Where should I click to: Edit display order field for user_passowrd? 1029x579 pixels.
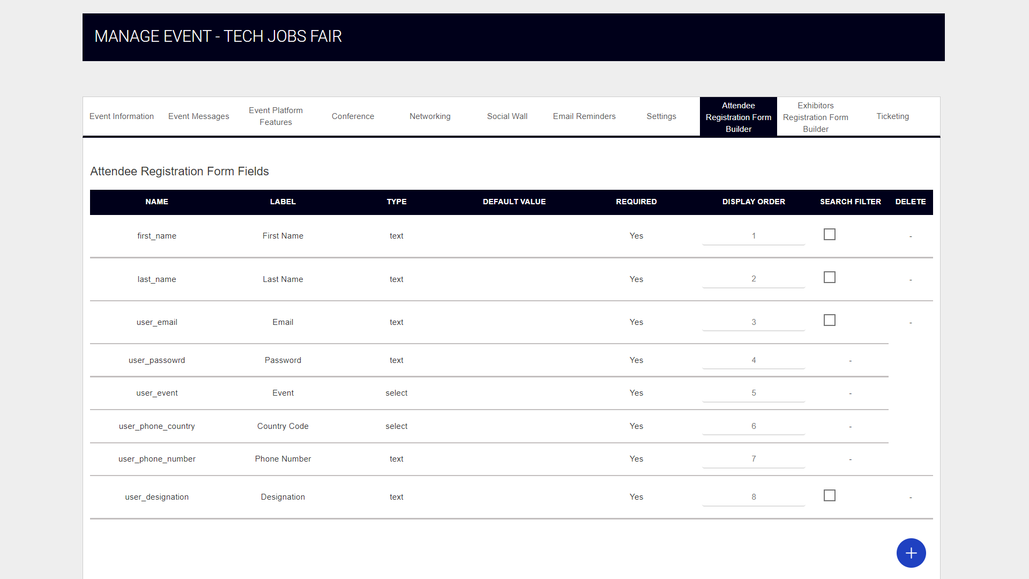coord(754,360)
